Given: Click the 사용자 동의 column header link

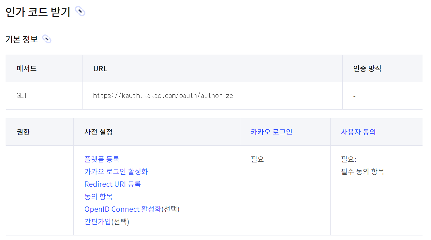Looking at the screenshot, I should (358, 132).
